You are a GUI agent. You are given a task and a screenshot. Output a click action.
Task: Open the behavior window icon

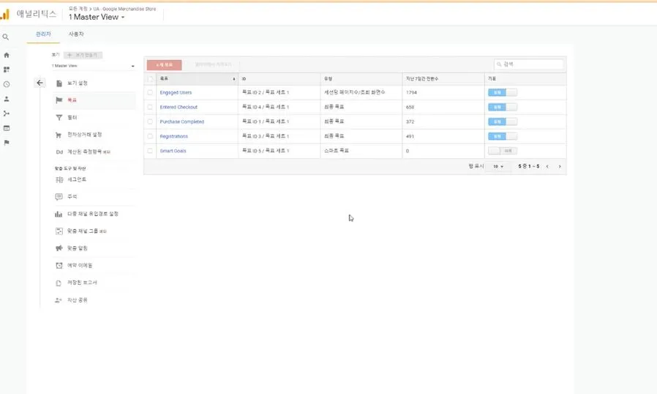click(7, 128)
